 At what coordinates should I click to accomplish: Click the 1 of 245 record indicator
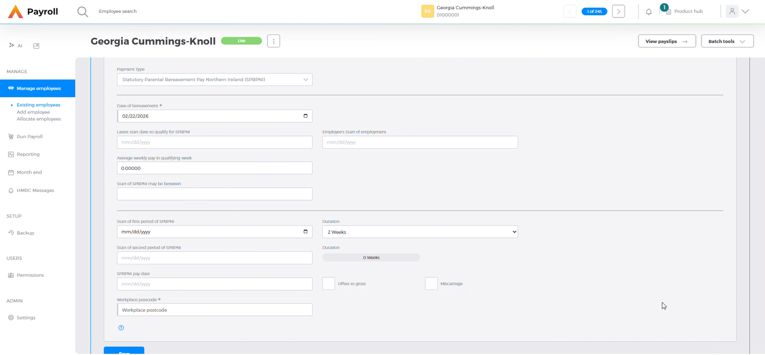tap(594, 12)
